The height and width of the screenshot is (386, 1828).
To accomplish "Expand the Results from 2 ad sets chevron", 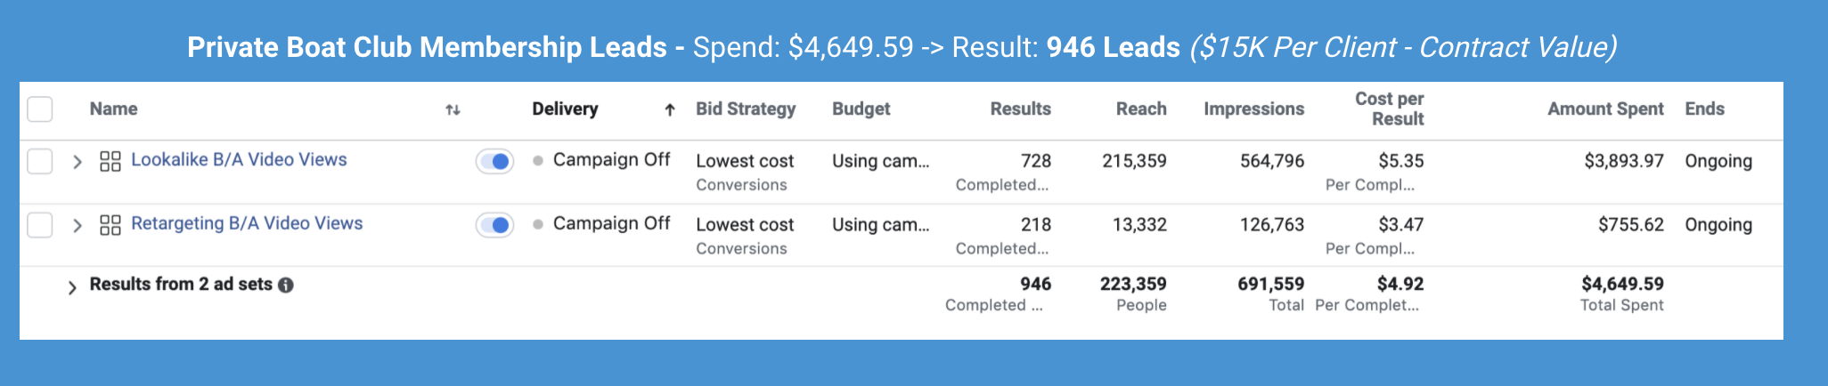I will coord(72,287).
